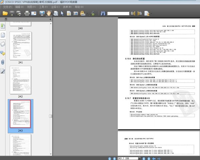Find next search result
This screenshot has width=200, height=160.
[140, 13]
